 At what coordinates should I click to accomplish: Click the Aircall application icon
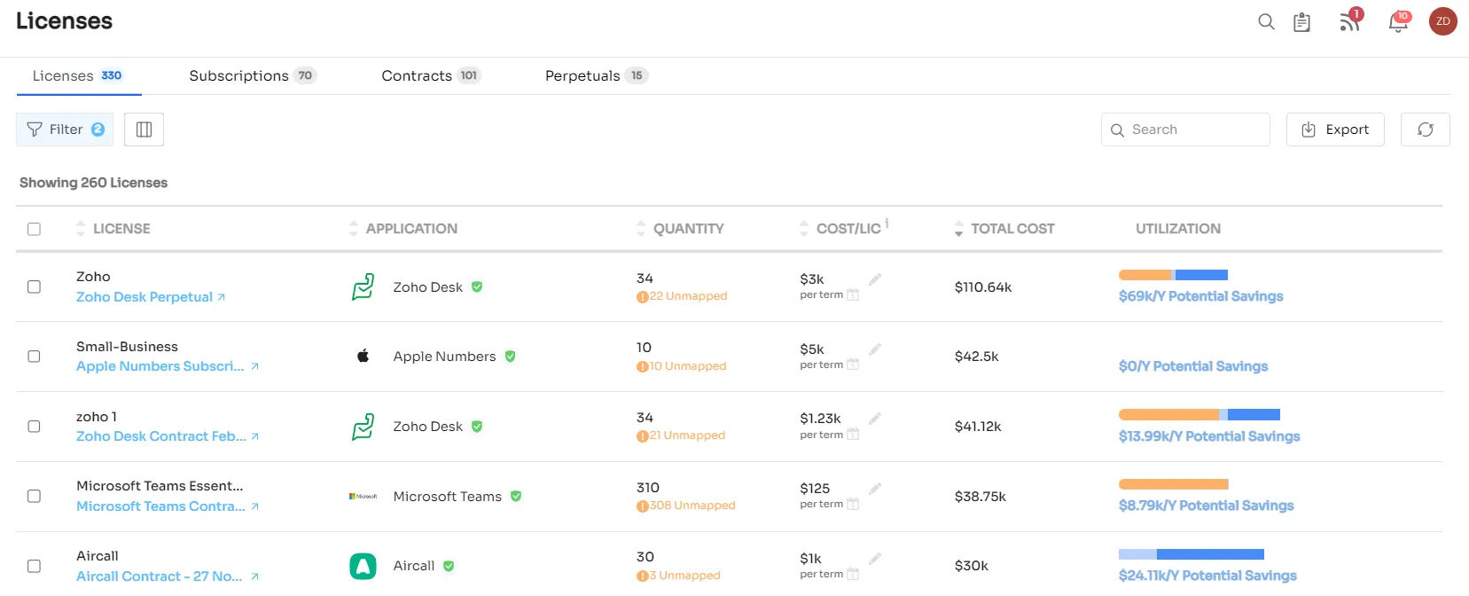coord(363,566)
